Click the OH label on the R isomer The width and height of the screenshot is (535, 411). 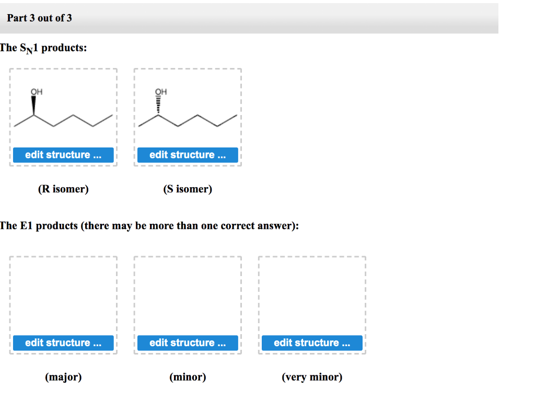[36, 91]
